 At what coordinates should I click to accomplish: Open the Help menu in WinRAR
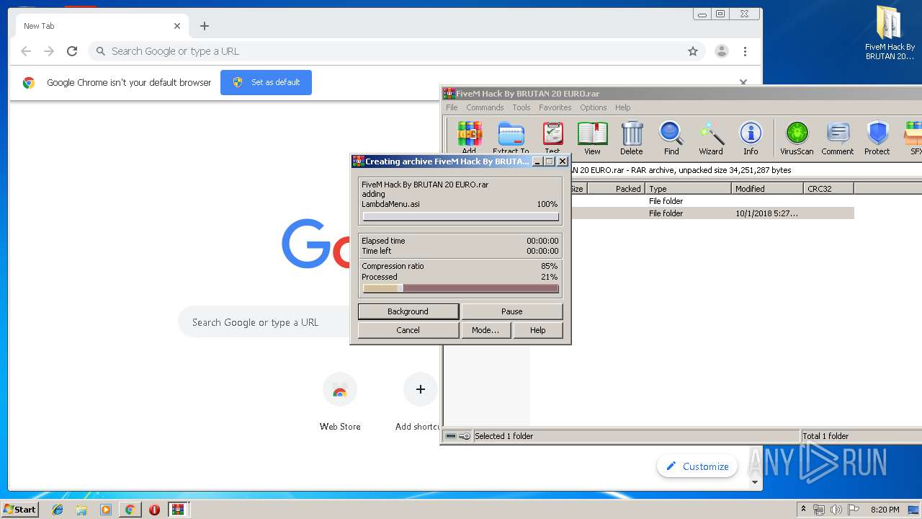623,107
